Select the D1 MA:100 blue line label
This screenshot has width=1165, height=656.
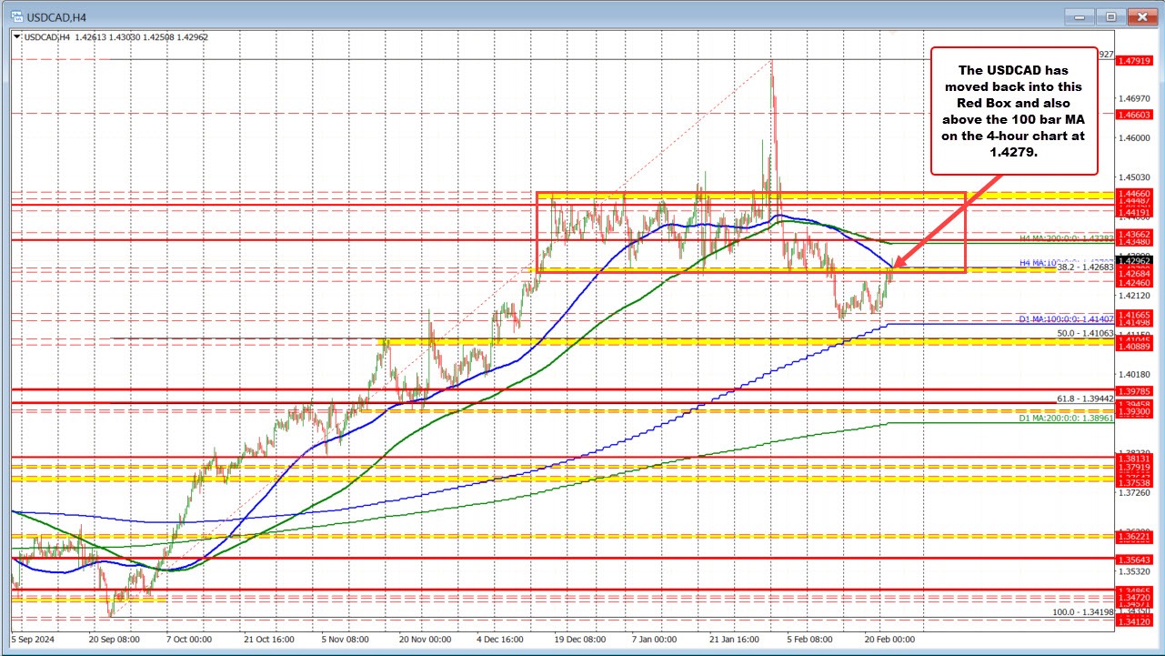coord(1069,319)
